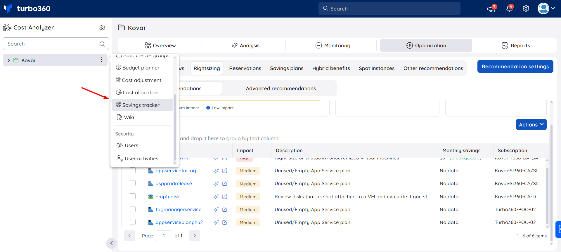Select the aspprodrelease row checkbox
The image size is (561, 252).
click(x=133, y=183)
